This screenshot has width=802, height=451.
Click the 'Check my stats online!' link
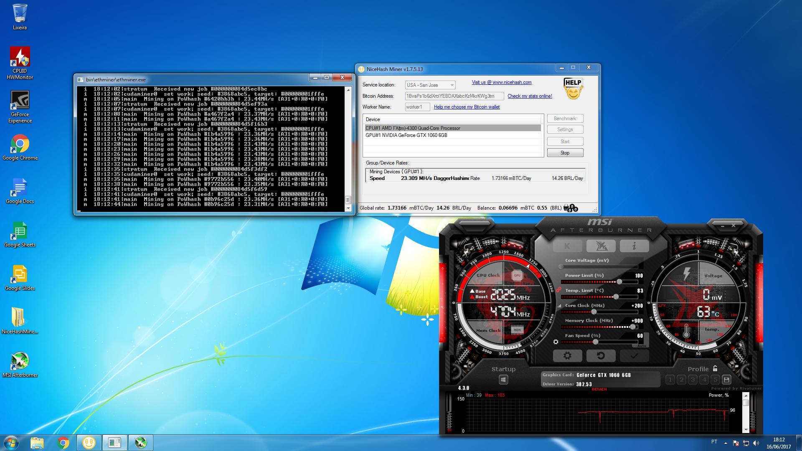[530, 96]
